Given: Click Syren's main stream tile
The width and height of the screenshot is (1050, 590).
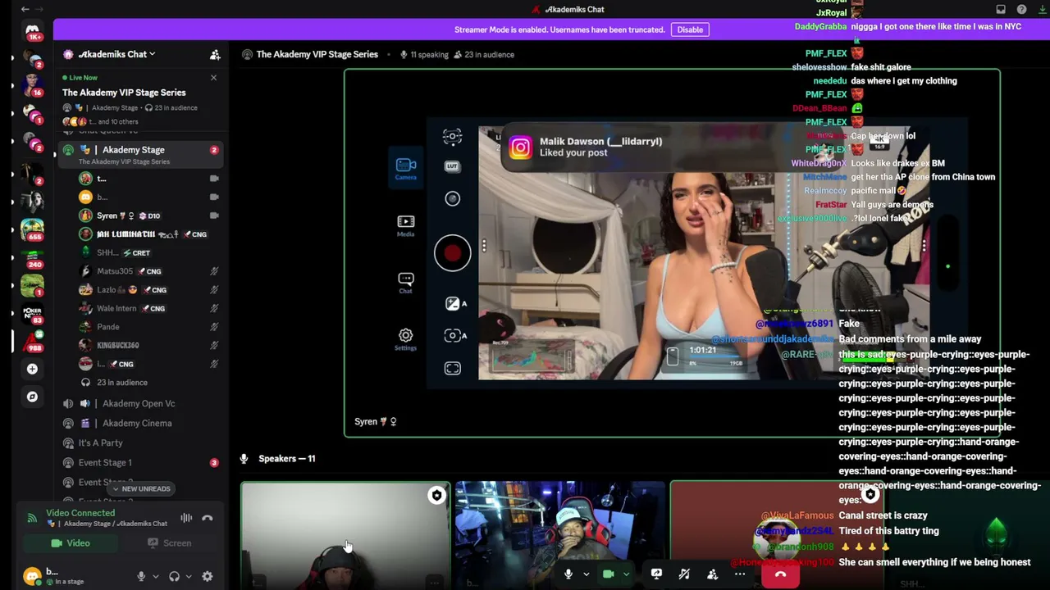Looking at the screenshot, I should click(x=672, y=253).
